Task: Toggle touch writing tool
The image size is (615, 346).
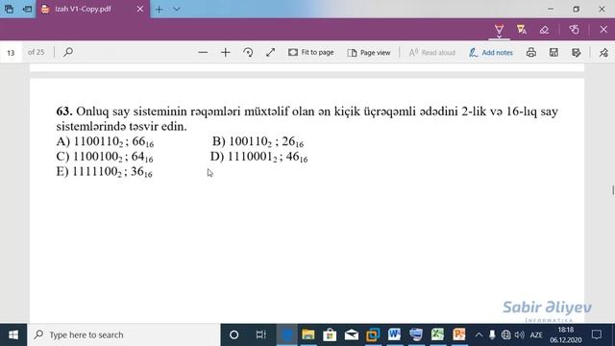Action: [574, 30]
